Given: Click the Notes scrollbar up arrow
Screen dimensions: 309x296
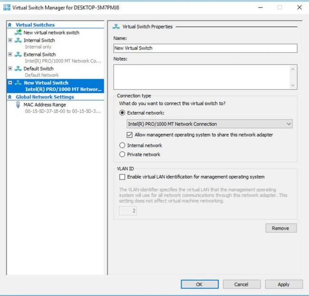Looking at the screenshot, I should pyautogui.click(x=293, y=69).
